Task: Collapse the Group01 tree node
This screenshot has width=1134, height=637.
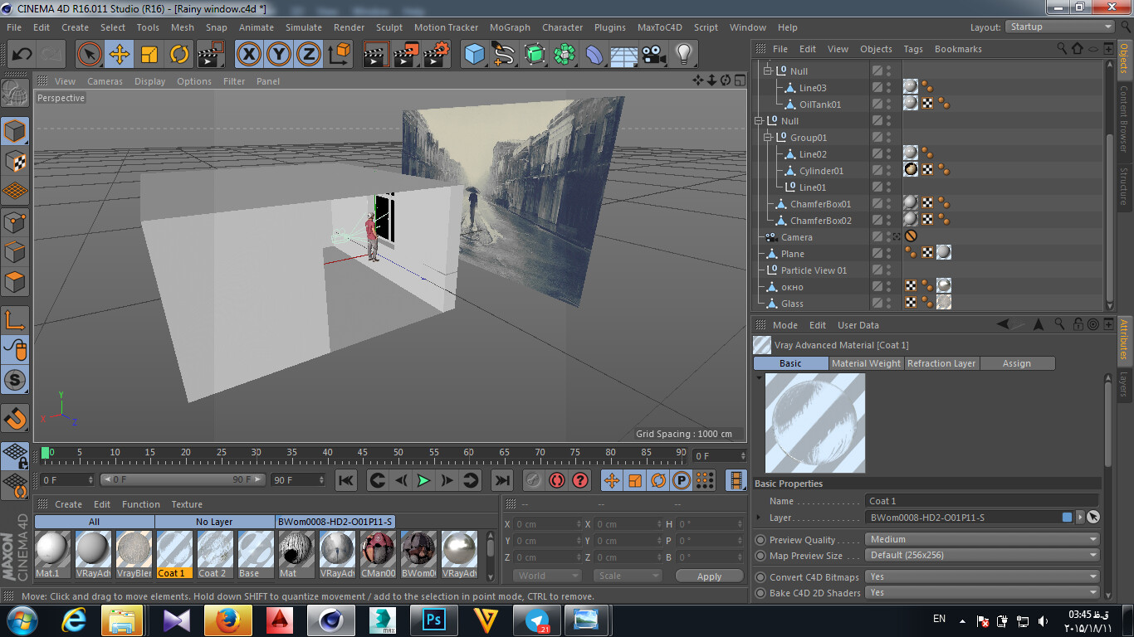Action: [769, 138]
